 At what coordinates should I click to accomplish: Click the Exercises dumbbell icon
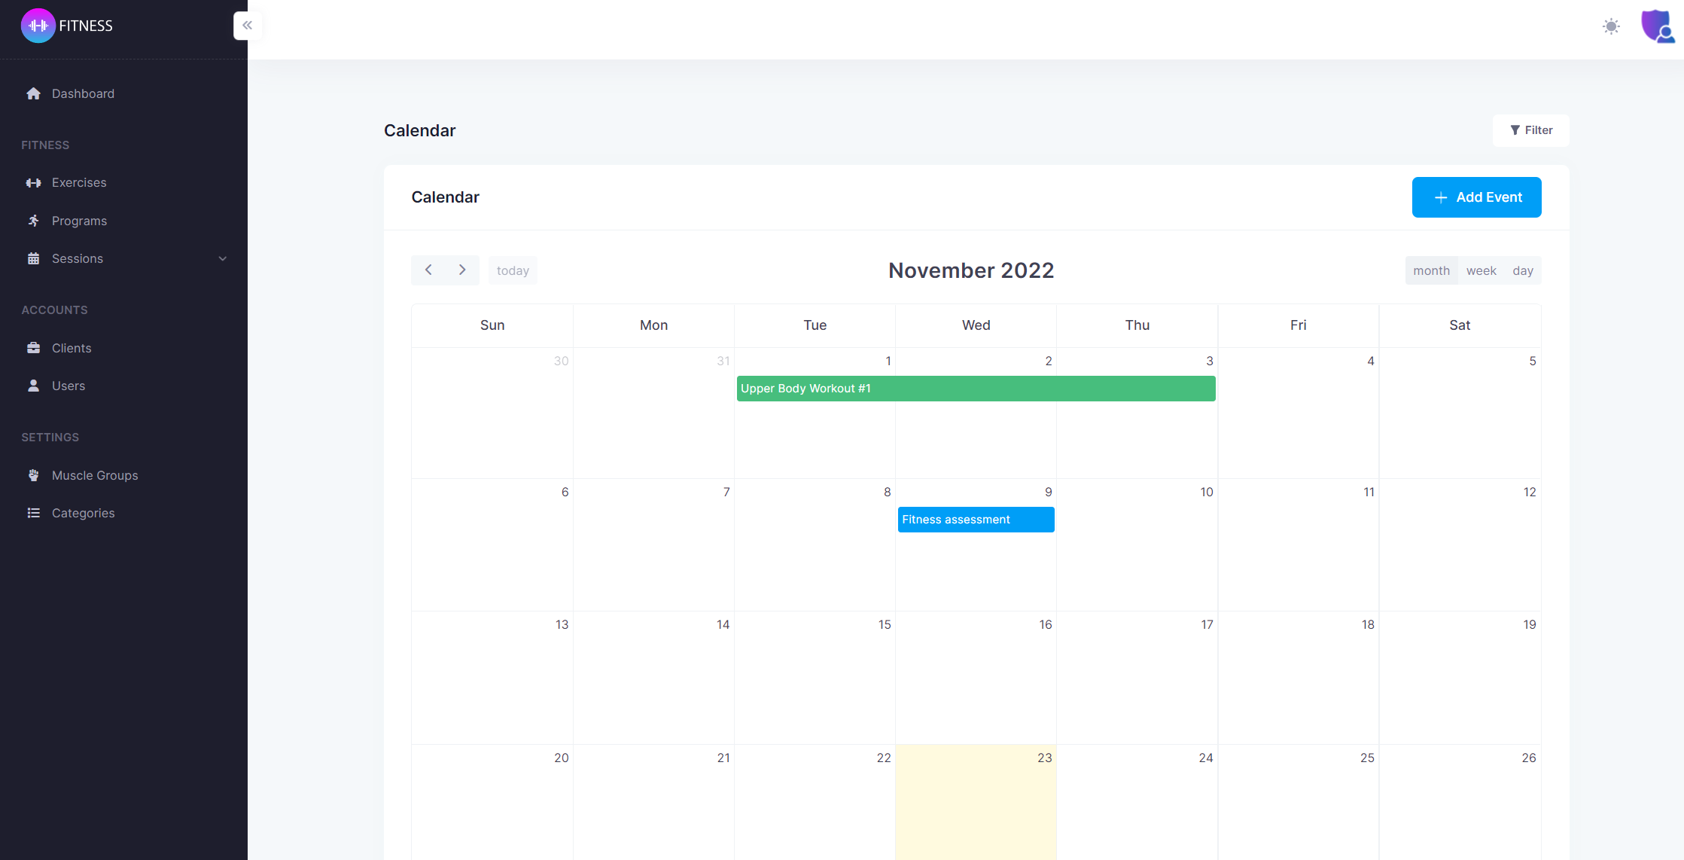click(33, 183)
